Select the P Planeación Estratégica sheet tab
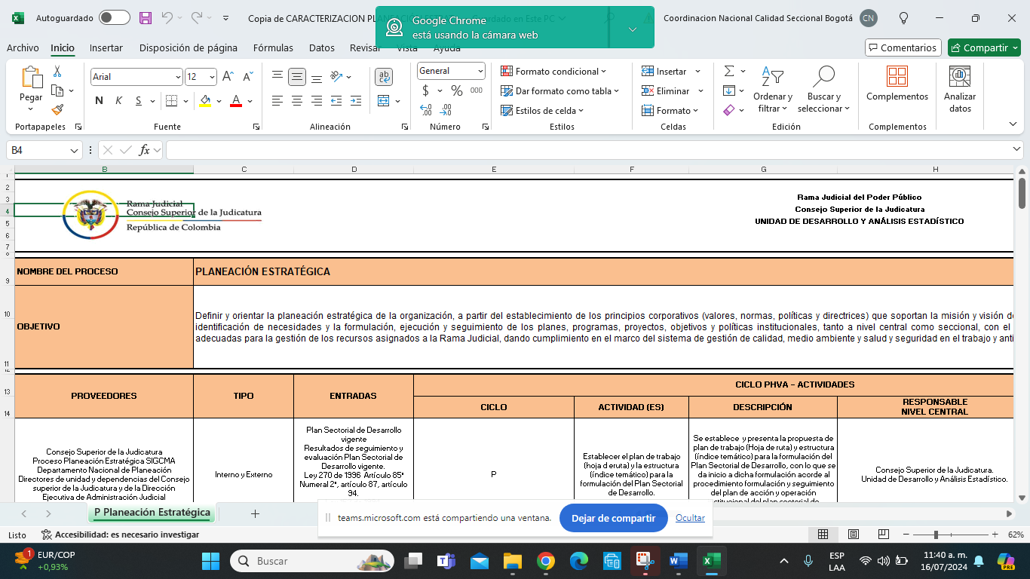This screenshot has height=579, width=1030. click(x=152, y=513)
